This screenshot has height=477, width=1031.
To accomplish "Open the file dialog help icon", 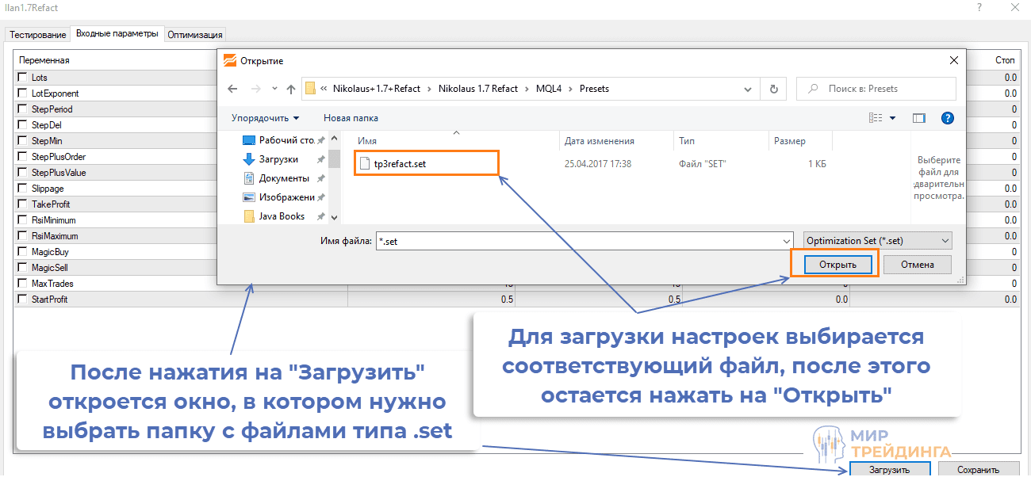I will click(x=946, y=118).
